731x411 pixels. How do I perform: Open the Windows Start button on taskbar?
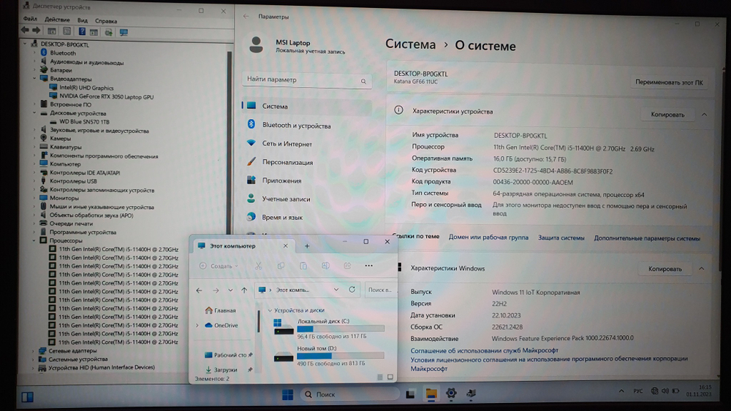288,395
